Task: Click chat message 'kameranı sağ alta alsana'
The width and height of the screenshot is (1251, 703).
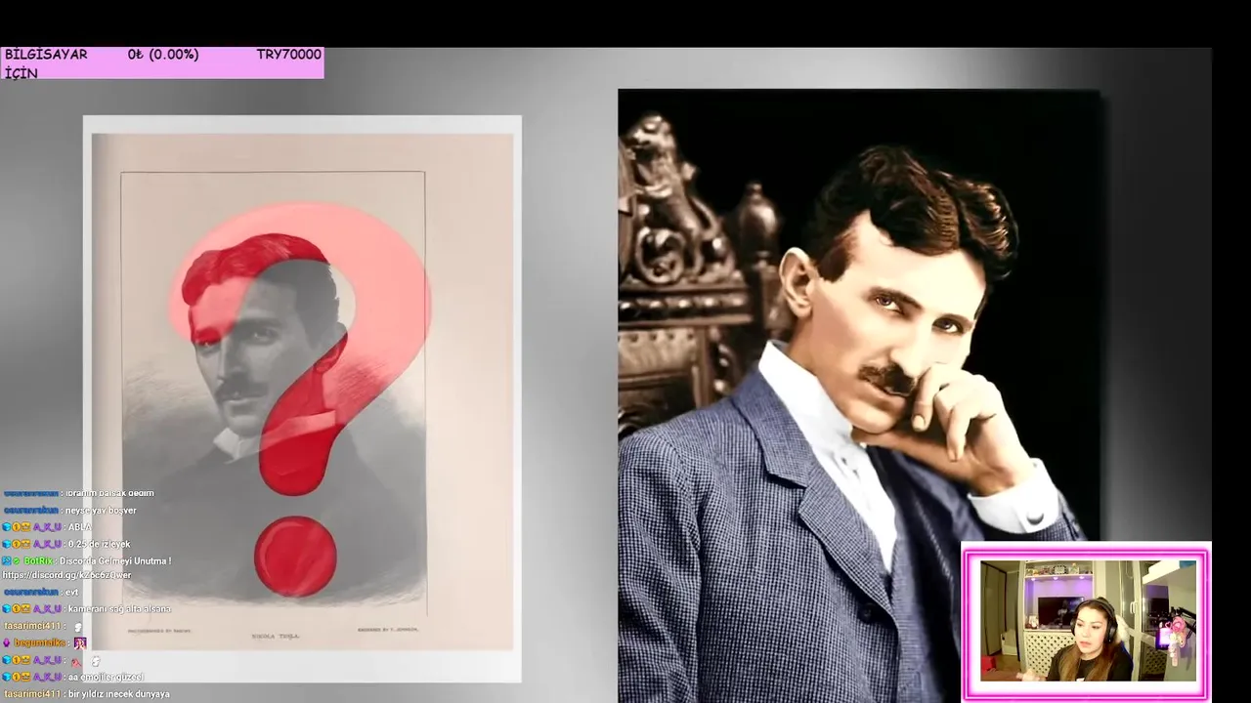Action: pyautogui.click(x=119, y=609)
